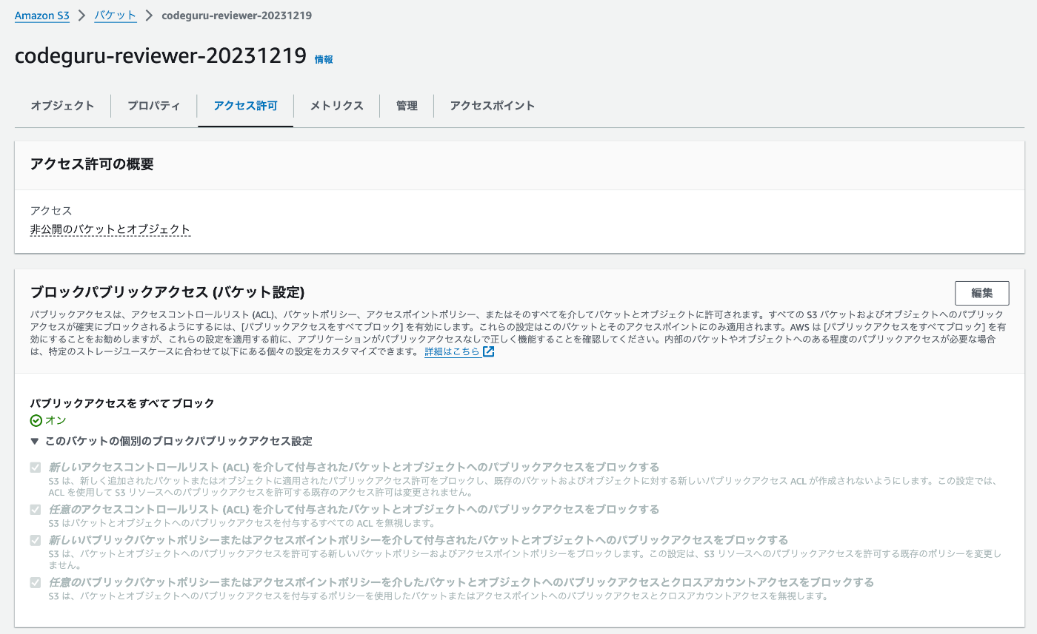The width and height of the screenshot is (1037, 634).
Task: Click the アクセス許可の概要 section heading
Action: pos(92,164)
